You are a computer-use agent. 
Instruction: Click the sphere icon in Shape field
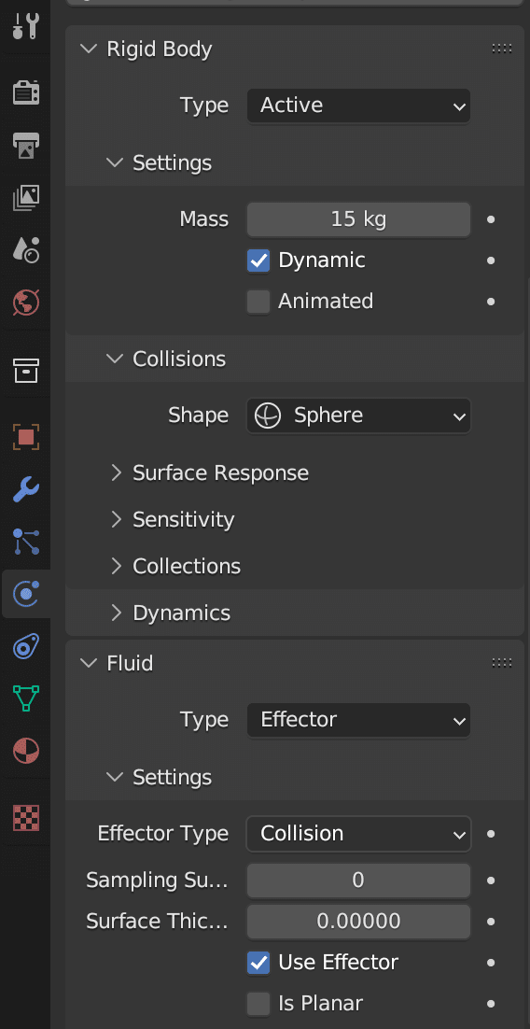point(268,416)
